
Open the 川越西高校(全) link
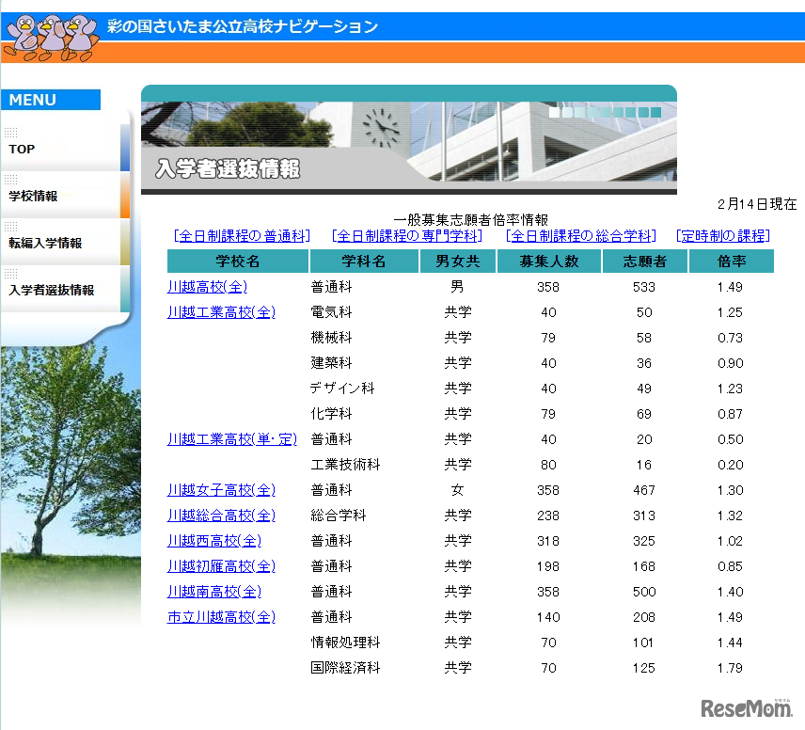click(214, 541)
